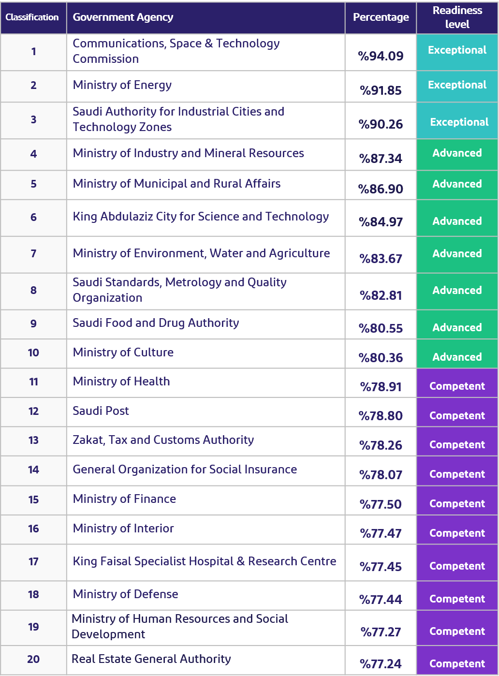The width and height of the screenshot is (499, 676).
Task: Click the %83.67 percentage value
Action: pos(380,259)
